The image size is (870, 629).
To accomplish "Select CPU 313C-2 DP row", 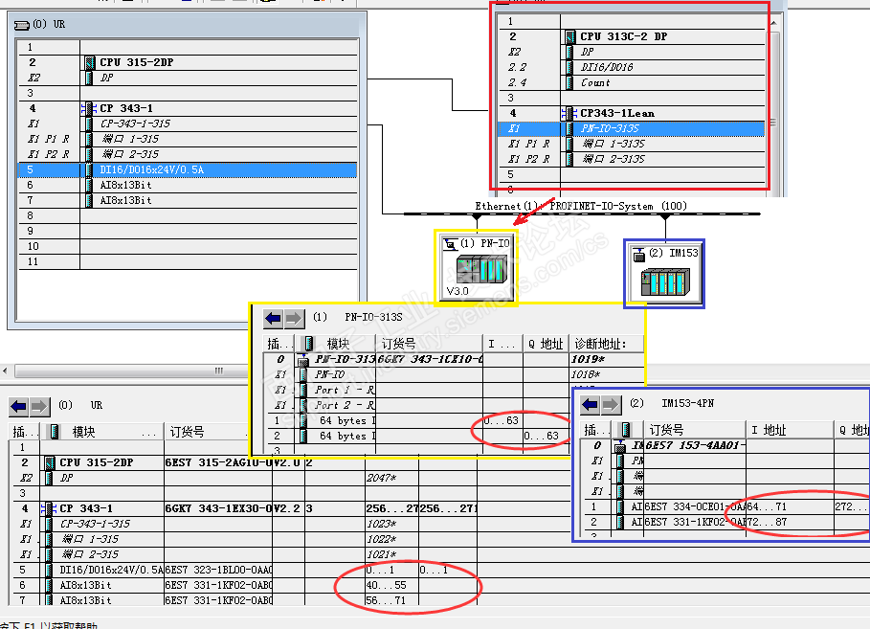I will pos(632,36).
